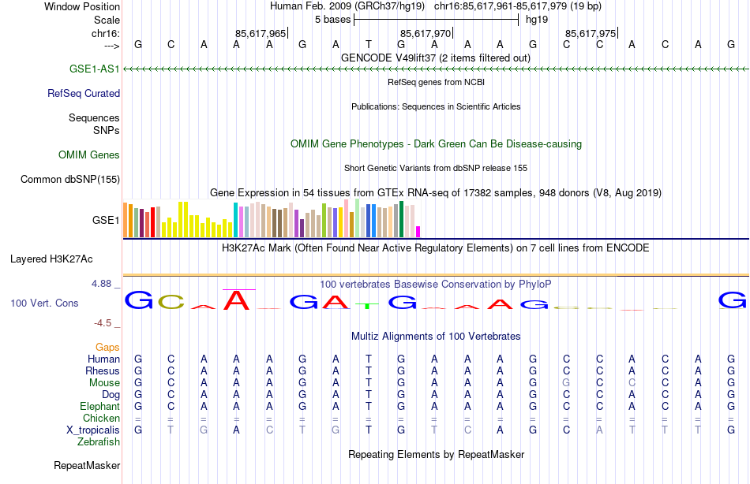
Task: Select the 100 Vert. Cons label
Action: pyautogui.click(x=44, y=303)
